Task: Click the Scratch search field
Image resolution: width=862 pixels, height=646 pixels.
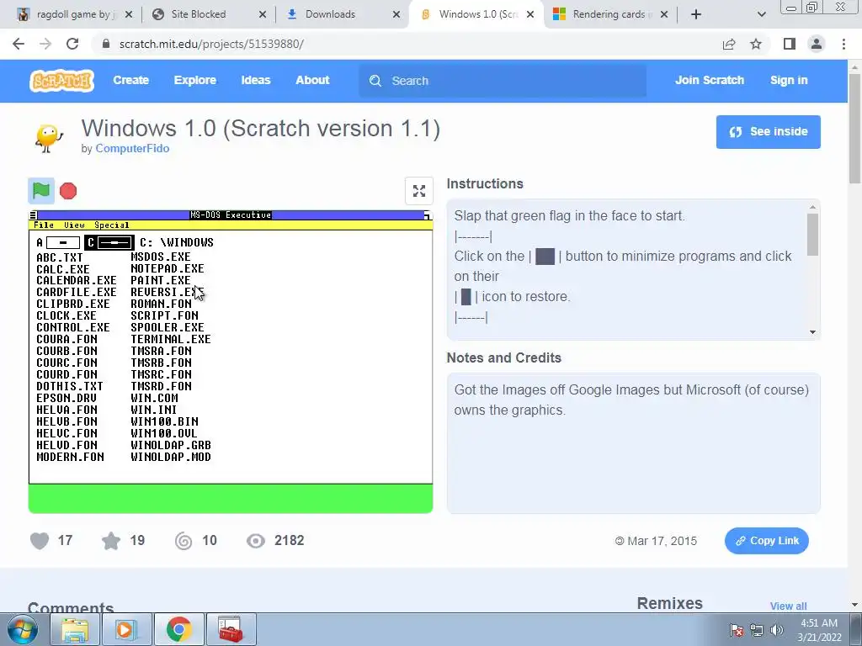Action: [x=503, y=81]
